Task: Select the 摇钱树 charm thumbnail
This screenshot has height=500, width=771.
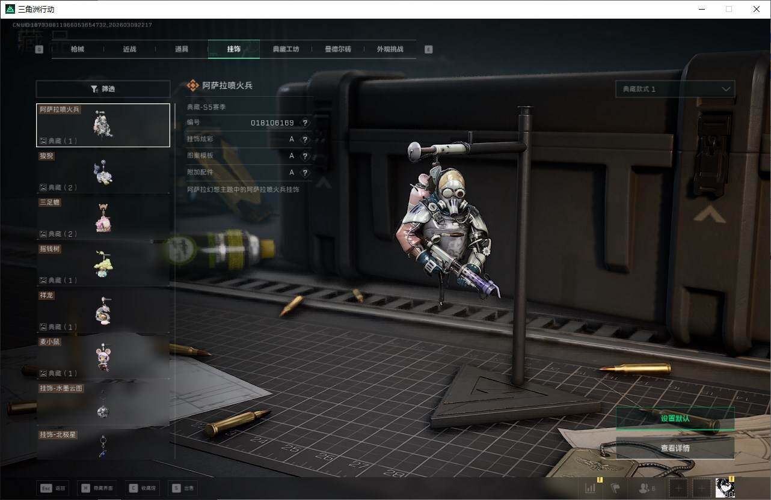Action: click(103, 264)
